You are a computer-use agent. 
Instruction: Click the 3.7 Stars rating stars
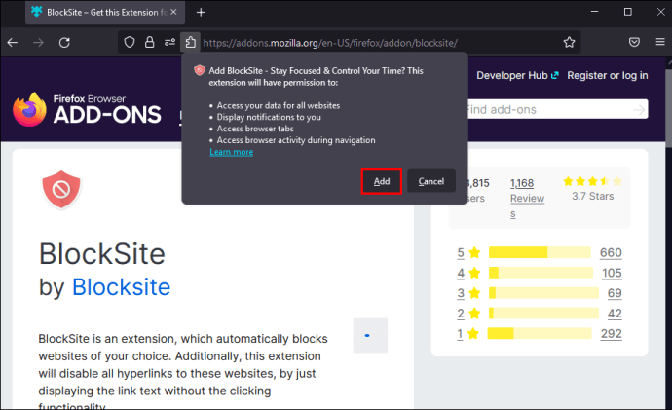click(x=593, y=181)
